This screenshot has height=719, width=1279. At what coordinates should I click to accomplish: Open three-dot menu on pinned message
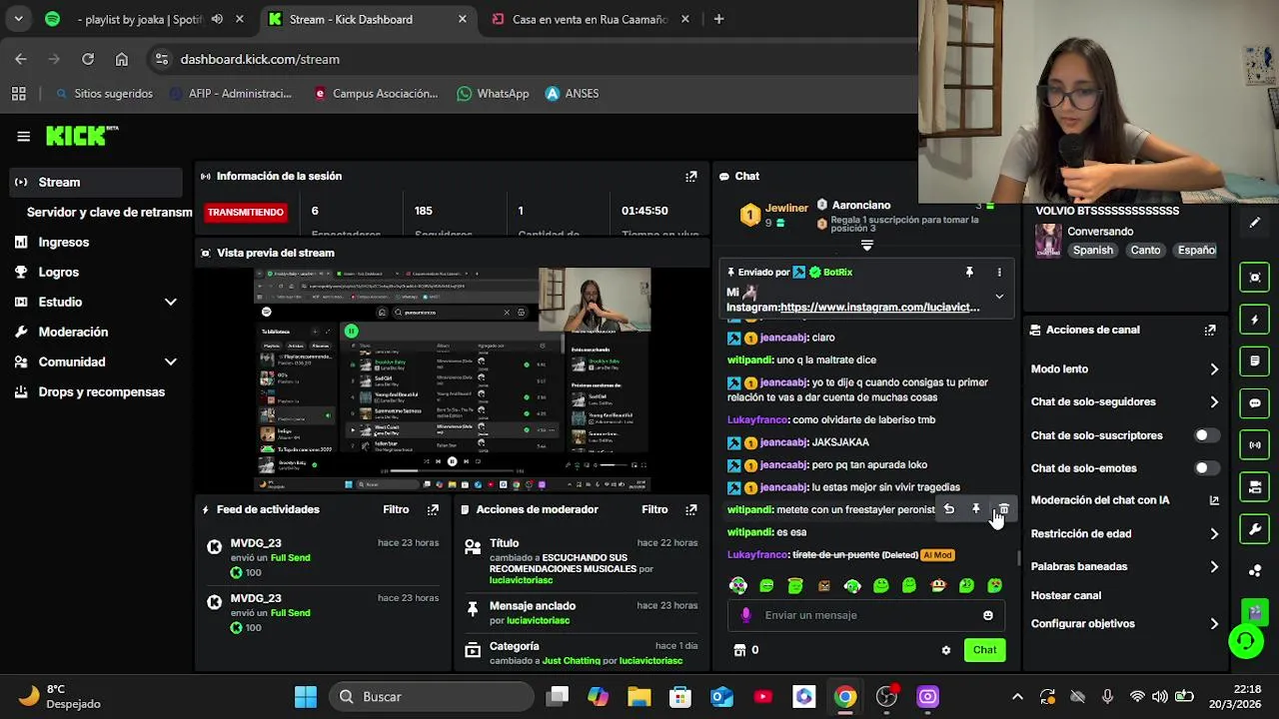point(998,272)
